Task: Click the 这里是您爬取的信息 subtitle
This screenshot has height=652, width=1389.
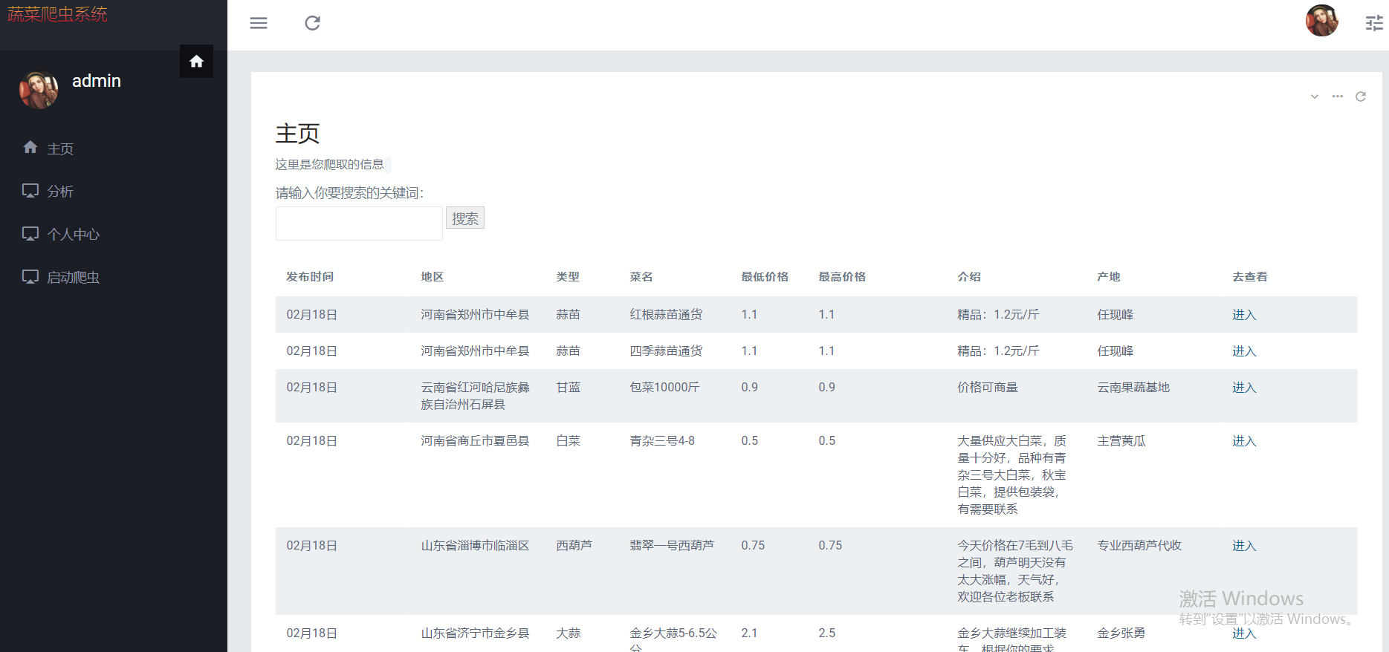Action: pos(330,165)
